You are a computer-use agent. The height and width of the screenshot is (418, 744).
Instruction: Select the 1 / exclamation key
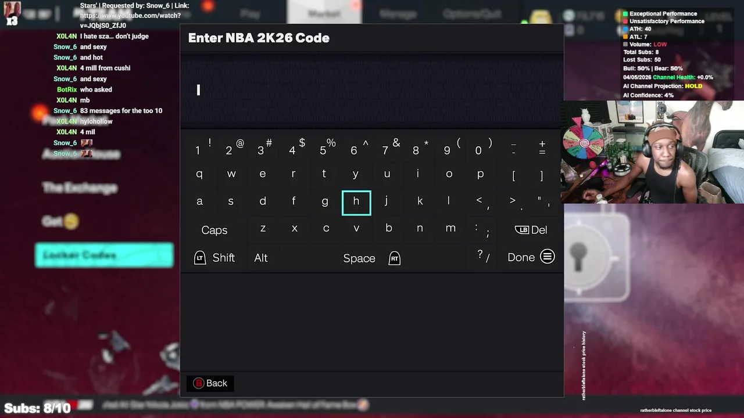click(202, 147)
